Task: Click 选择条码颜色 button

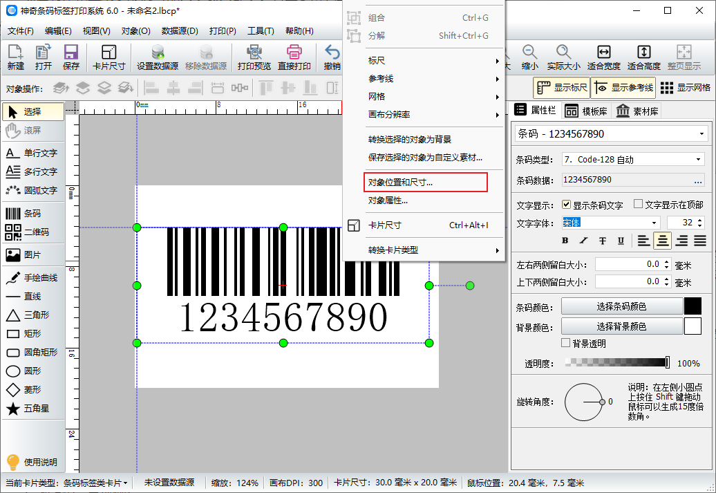Action: [x=621, y=306]
